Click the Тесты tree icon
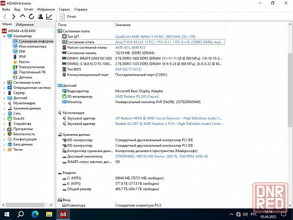The image size is (293, 220). point(10,149)
